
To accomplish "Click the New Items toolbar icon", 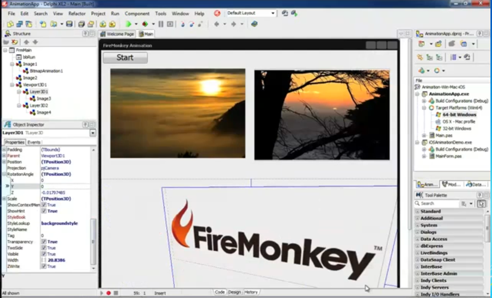I will [x=43, y=24].
